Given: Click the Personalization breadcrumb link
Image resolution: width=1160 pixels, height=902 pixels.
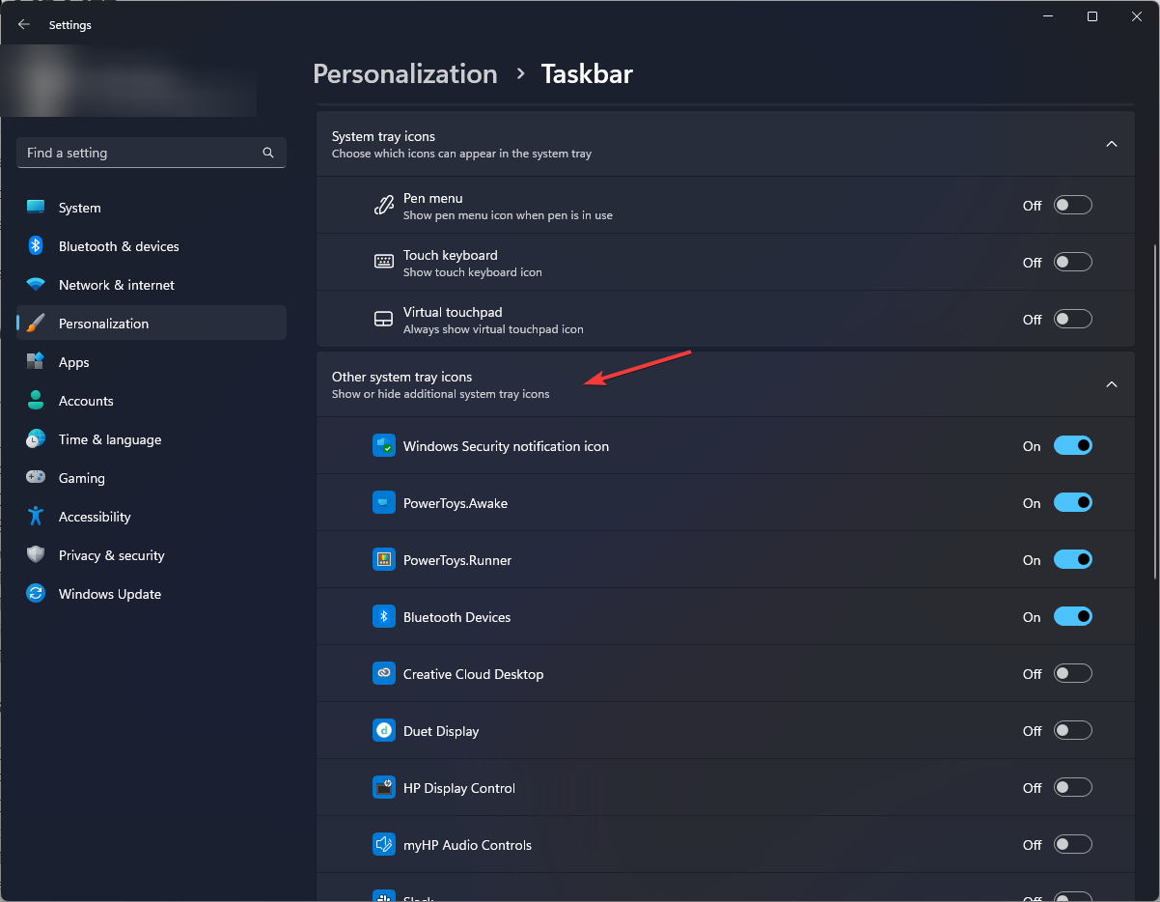Looking at the screenshot, I should [405, 74].
